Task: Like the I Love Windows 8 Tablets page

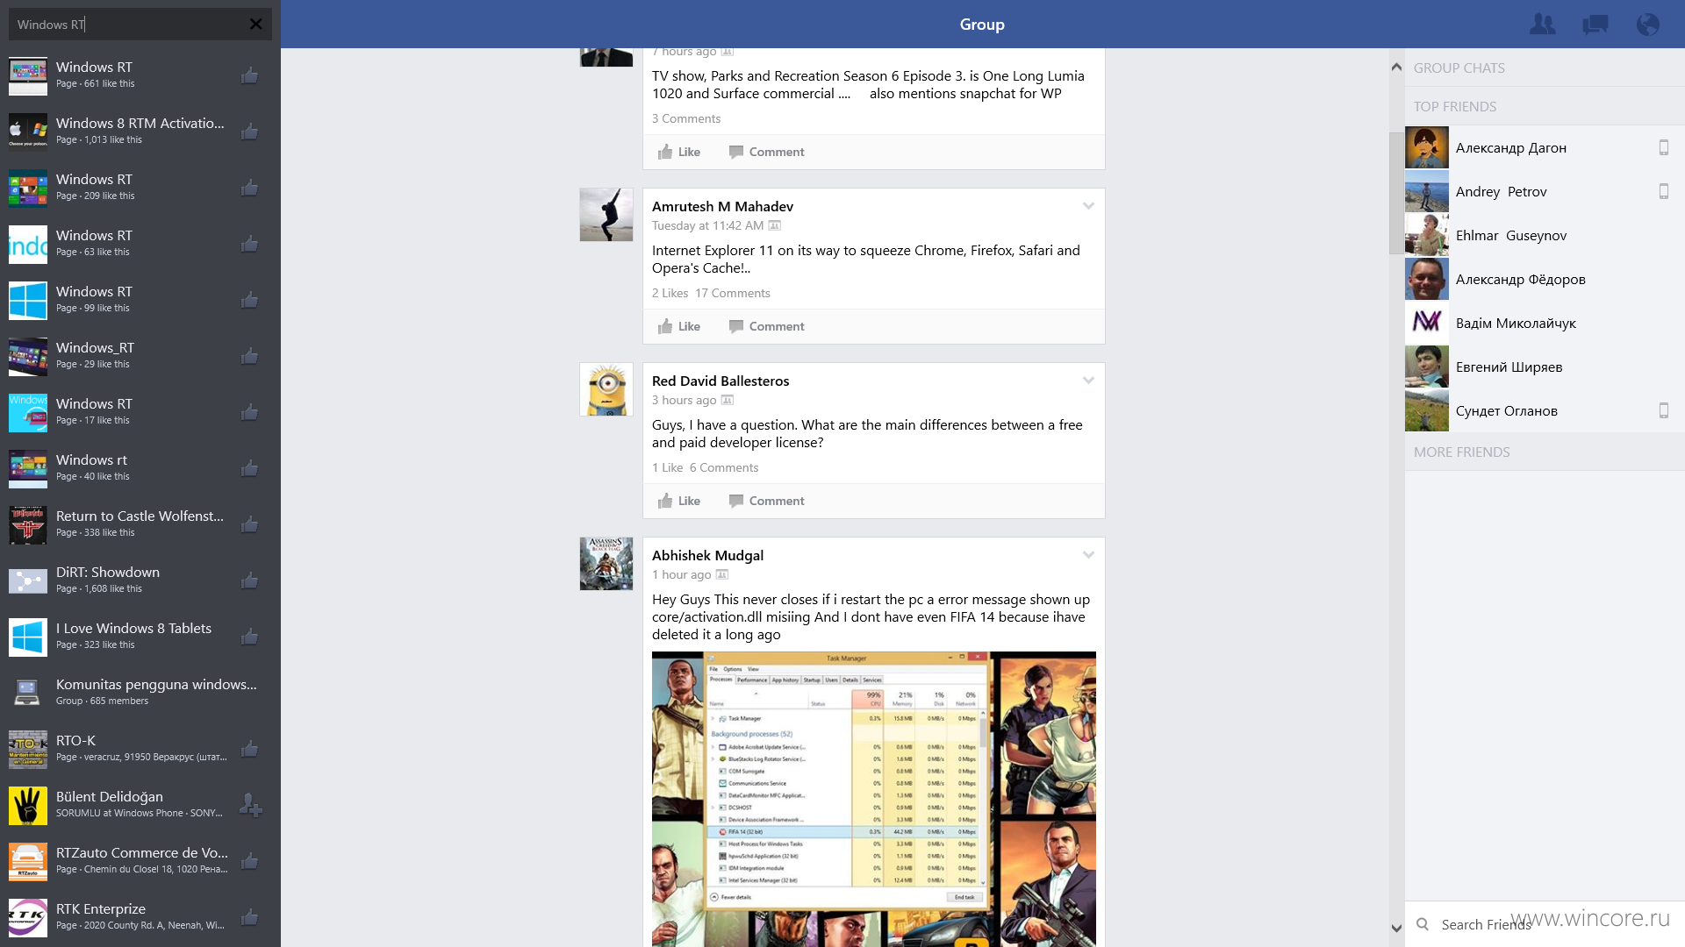Action: pyautogui.click(x=249, y=637)
